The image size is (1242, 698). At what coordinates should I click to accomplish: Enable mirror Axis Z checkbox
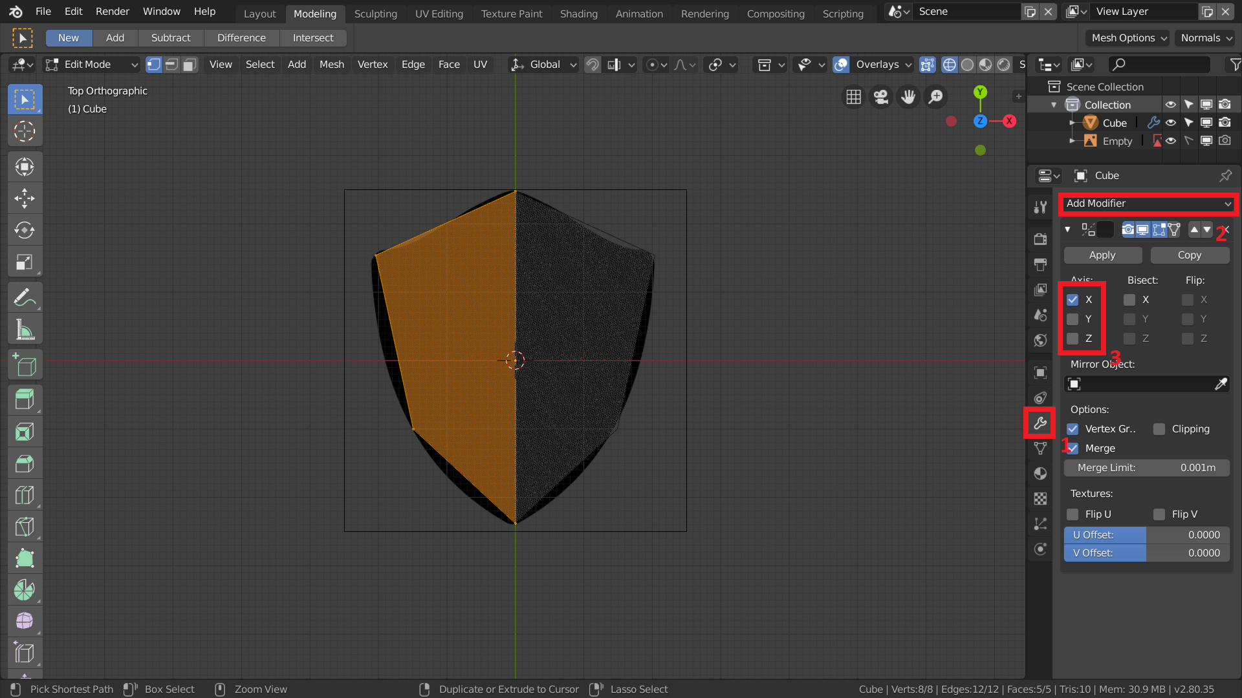(1073, 339)
